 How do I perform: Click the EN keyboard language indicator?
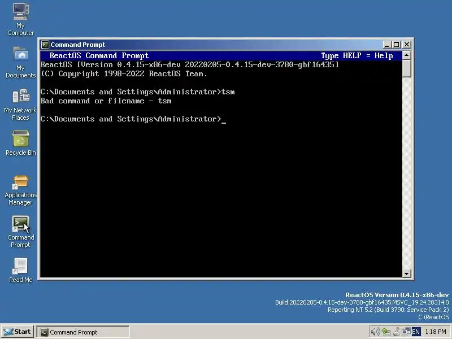tap(416, 332)
